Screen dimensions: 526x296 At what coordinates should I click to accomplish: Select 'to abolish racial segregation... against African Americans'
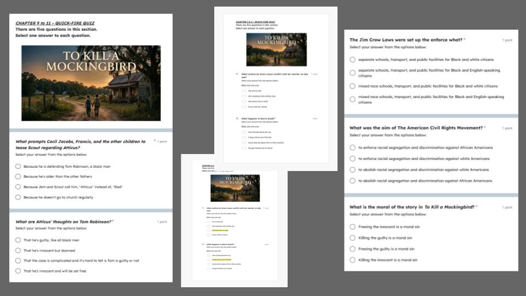click(352, 181)
